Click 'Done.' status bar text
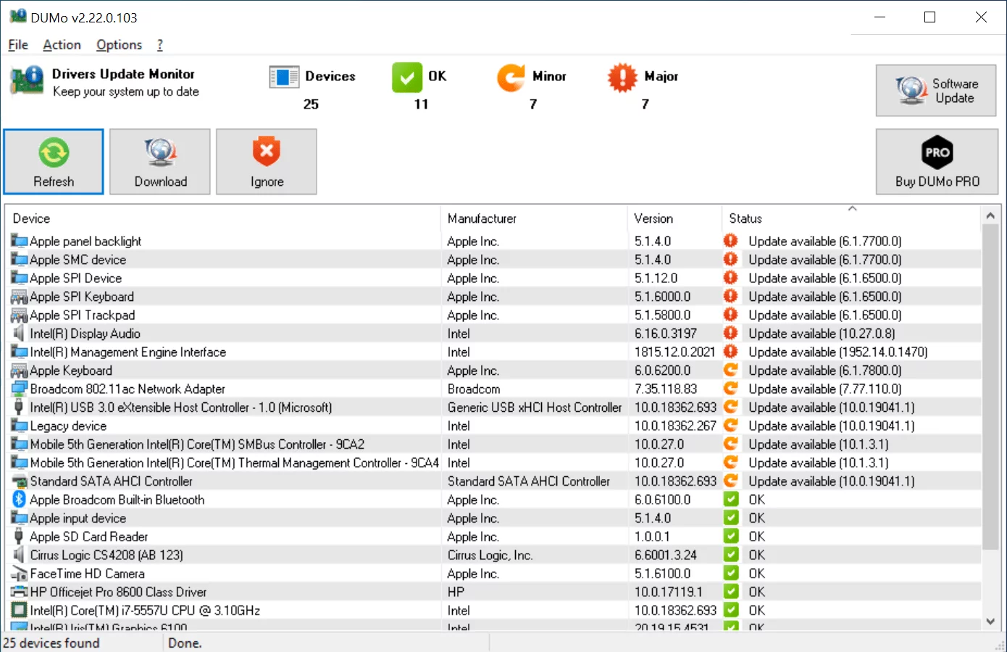The height and width of the screenshot is (652, 1007). (x=185, y=643)
